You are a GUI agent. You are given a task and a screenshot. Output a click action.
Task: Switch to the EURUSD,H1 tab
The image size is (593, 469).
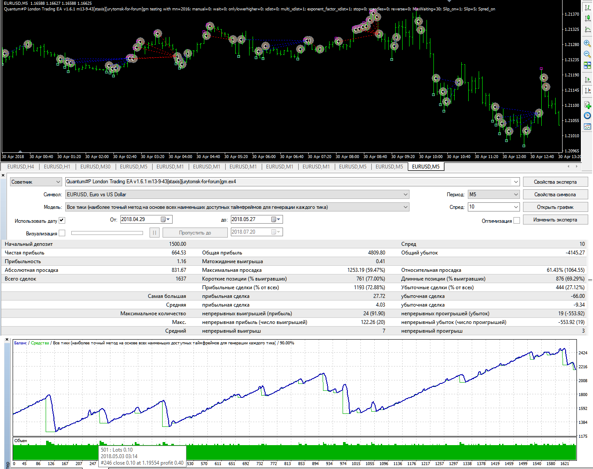click(x=57, y=167)
